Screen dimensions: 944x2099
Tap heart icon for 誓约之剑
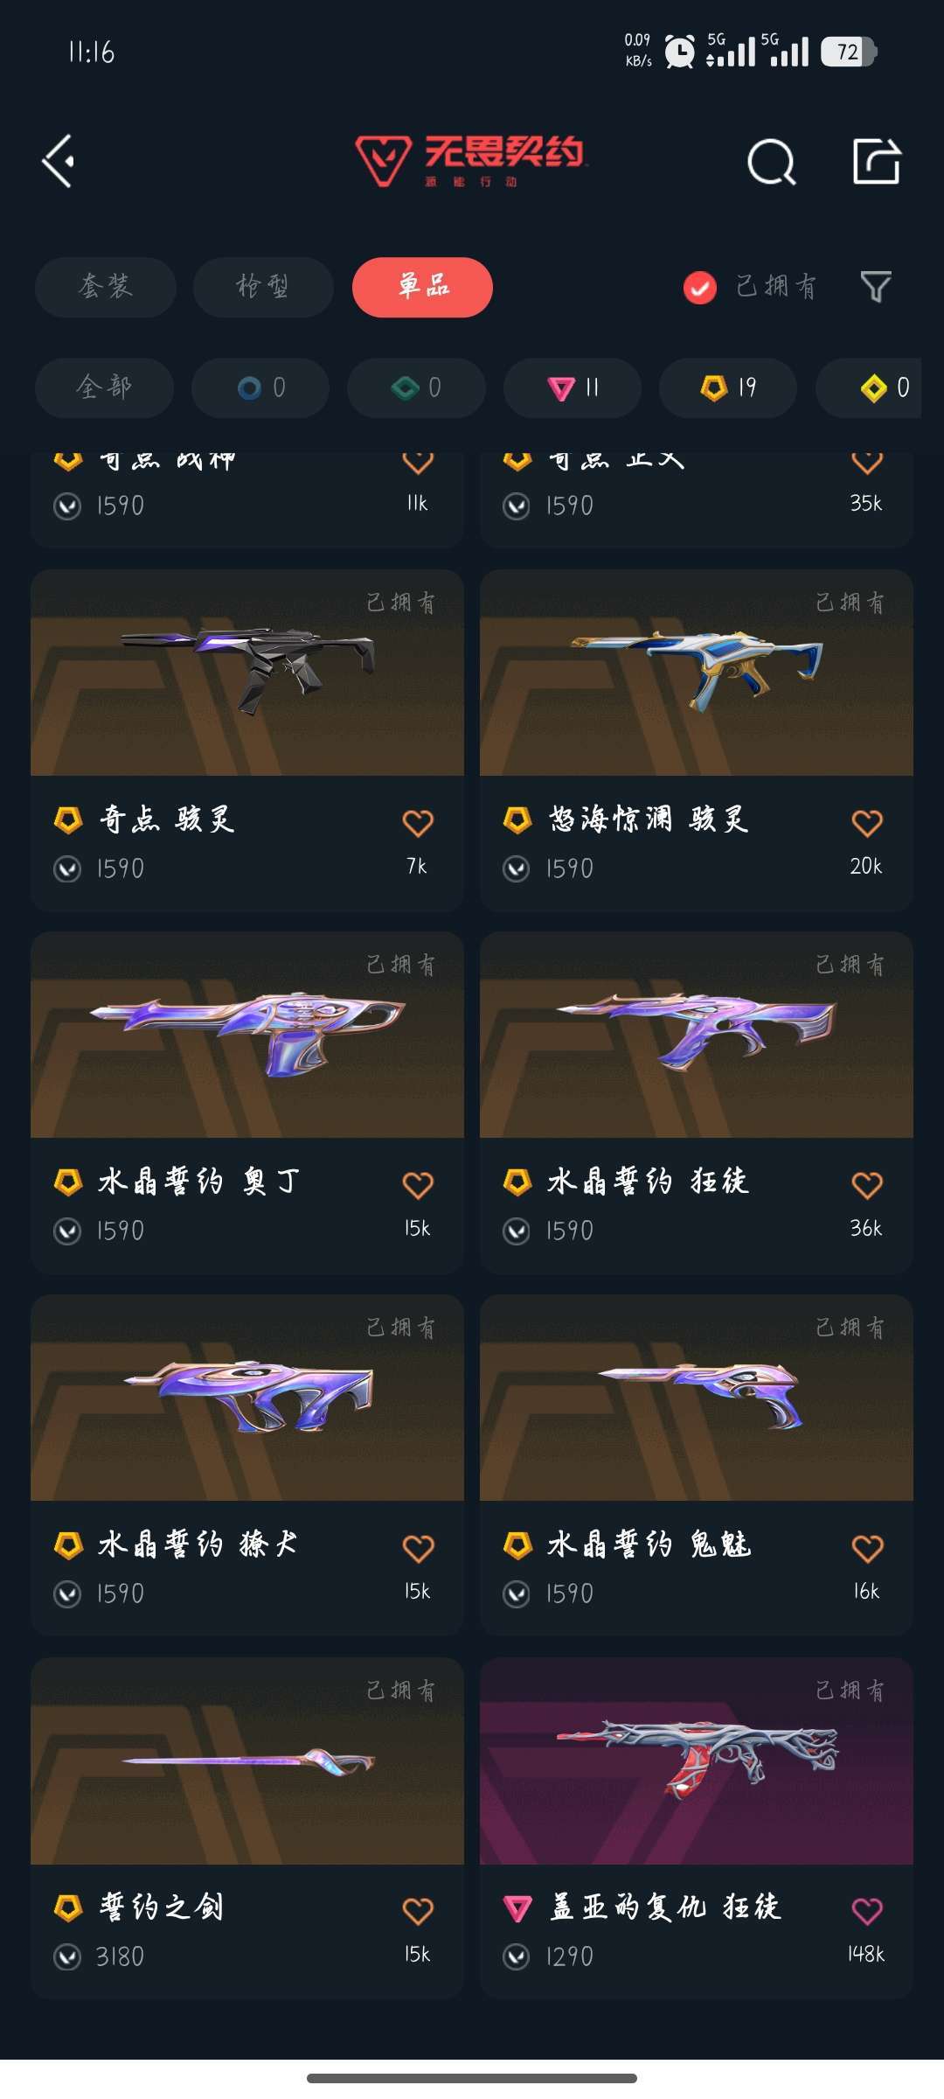point(418,1911)
